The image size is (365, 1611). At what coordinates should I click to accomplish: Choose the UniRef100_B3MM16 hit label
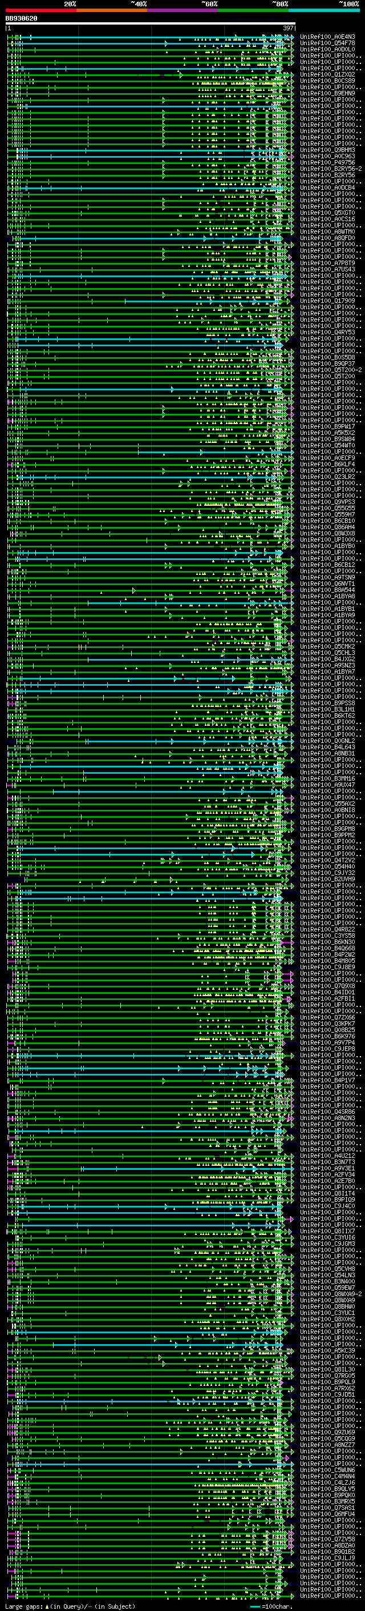pos(327,778)
